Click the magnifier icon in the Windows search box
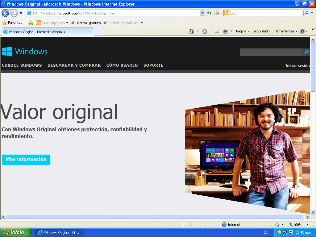The width and height of the screenshot is (316, 237). pos(306,52)
